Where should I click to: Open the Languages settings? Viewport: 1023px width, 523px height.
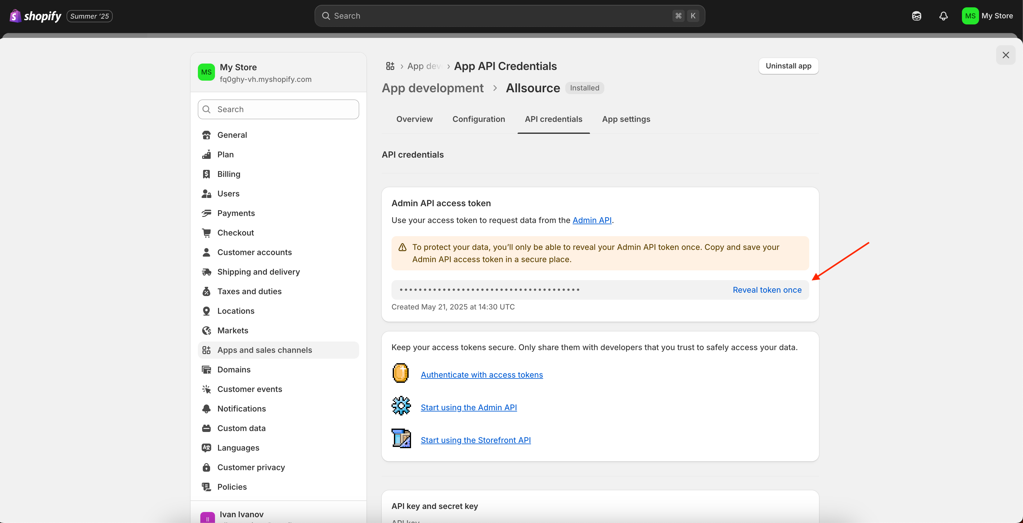238,448
